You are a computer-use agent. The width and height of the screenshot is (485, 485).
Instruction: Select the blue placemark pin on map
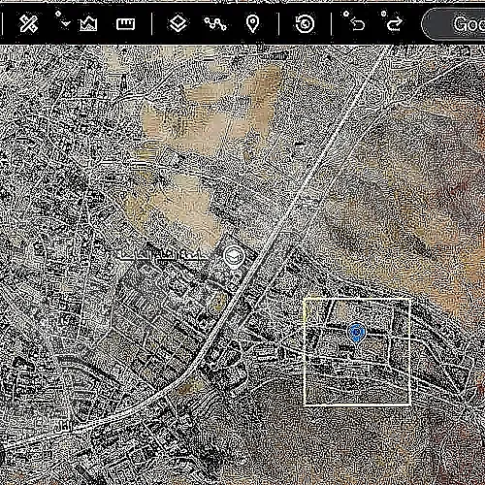tap(357, 333)
